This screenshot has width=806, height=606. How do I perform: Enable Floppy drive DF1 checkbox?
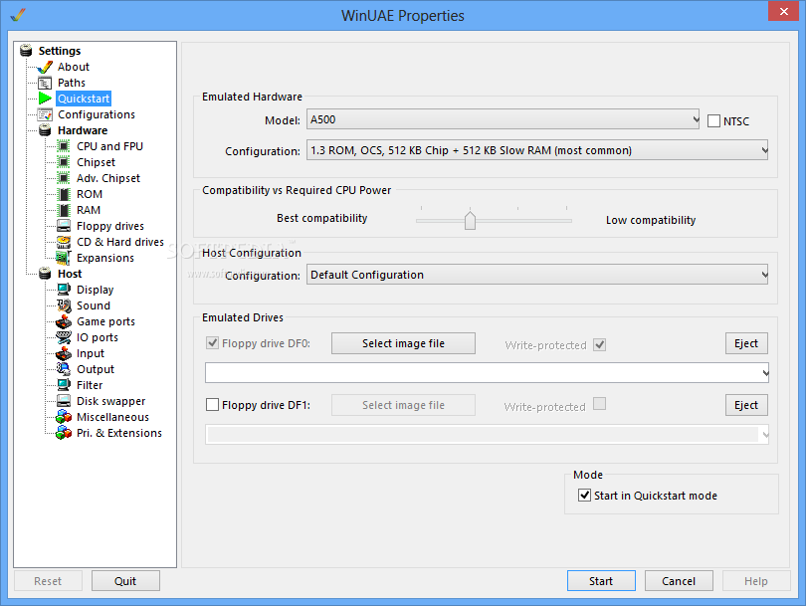click(212, 405)
